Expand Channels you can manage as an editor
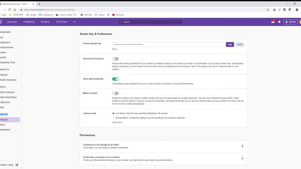The height and width of the screenshot is (169, 301). (164, 146)
